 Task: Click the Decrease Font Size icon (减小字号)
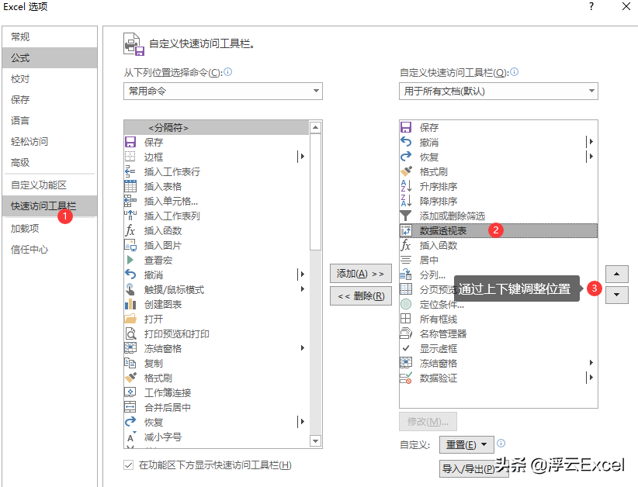click(x=130, y=437)
